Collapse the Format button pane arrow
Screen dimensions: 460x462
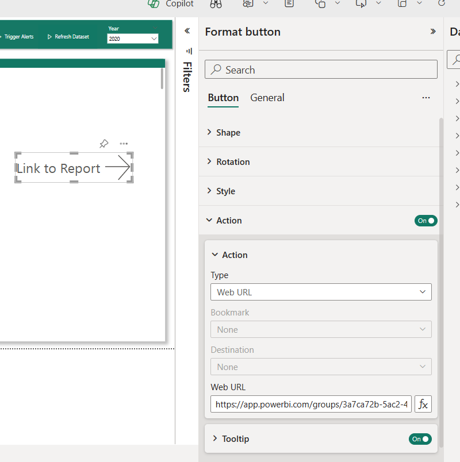point(433,32)
